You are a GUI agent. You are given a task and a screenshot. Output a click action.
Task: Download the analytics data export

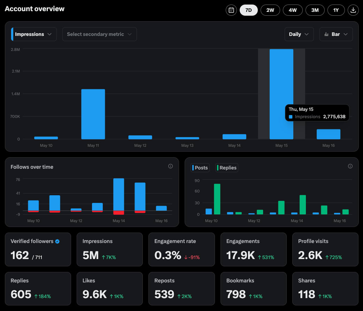[353, 10]
